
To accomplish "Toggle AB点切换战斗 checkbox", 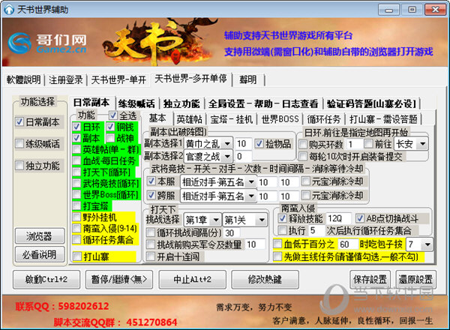I will (360, 218).
